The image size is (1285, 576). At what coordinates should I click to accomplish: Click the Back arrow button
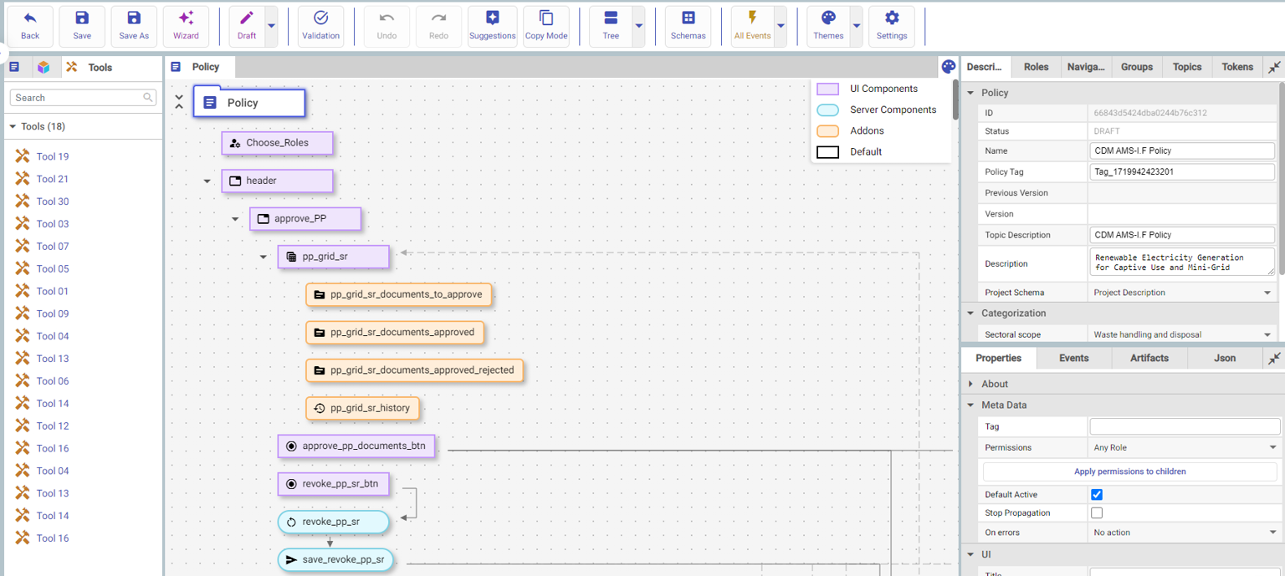30,26
